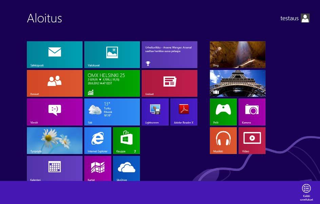Open the Bing tile with cave photo

click(238, 55)
